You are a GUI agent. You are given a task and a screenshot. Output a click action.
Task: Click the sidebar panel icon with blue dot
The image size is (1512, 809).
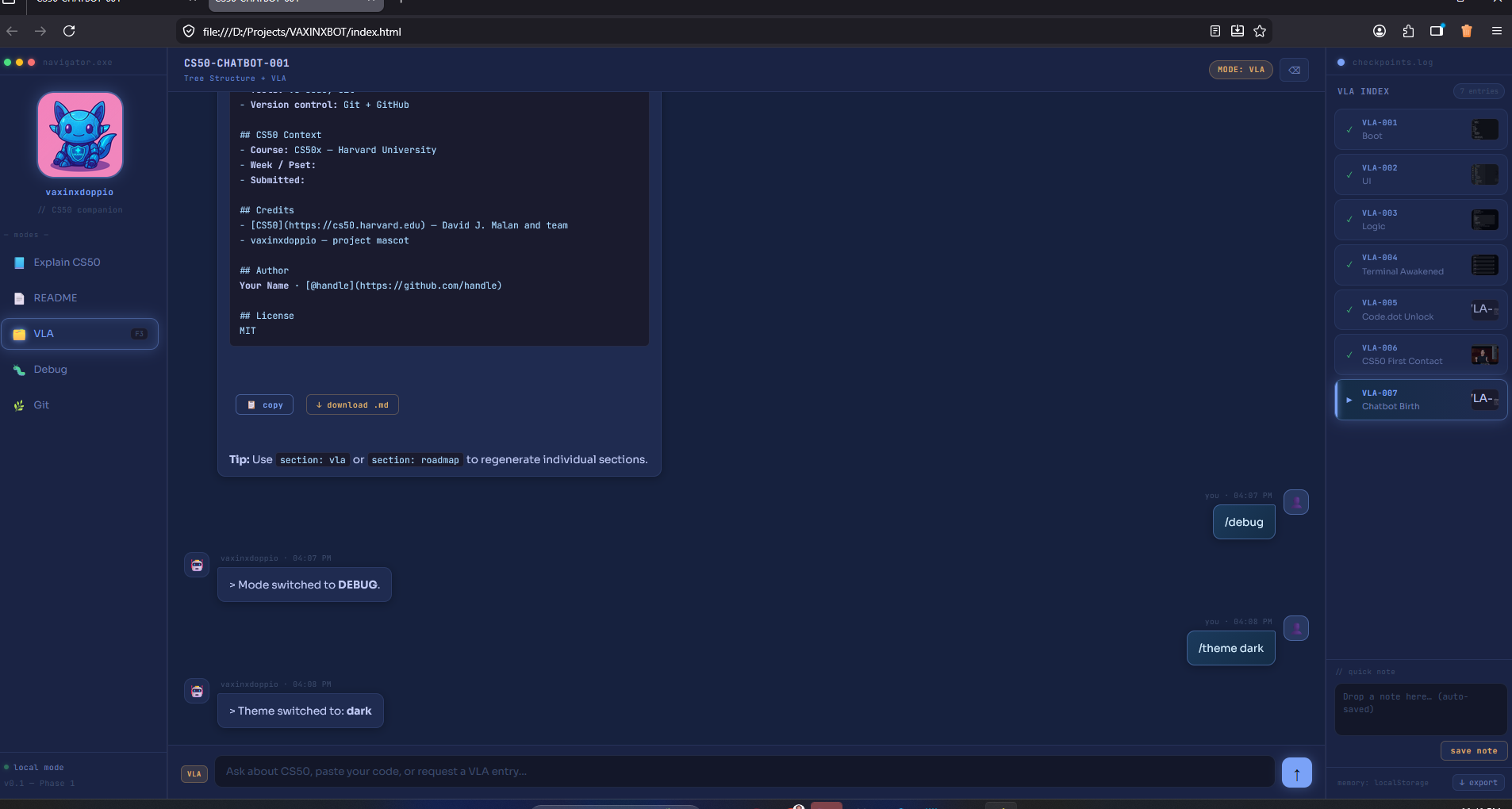point(1437,31)
